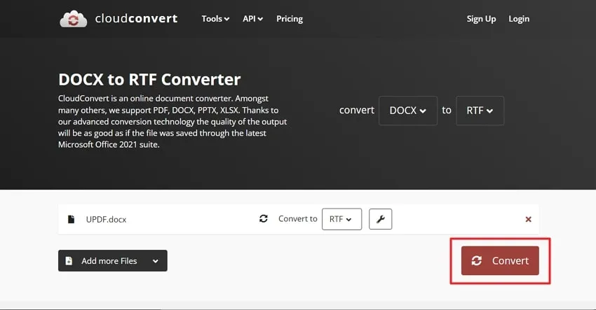Image resolution: width=596 pixels, height=310 pixels.
Task: Open the RTF target format dropdown in the header
Action: point(480,111)
